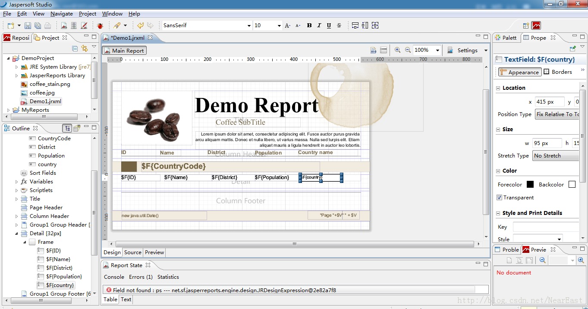Click the horizontal alignment icon near the ruler
This screenshot has height=309, width=588.
(x=355, y=25)
